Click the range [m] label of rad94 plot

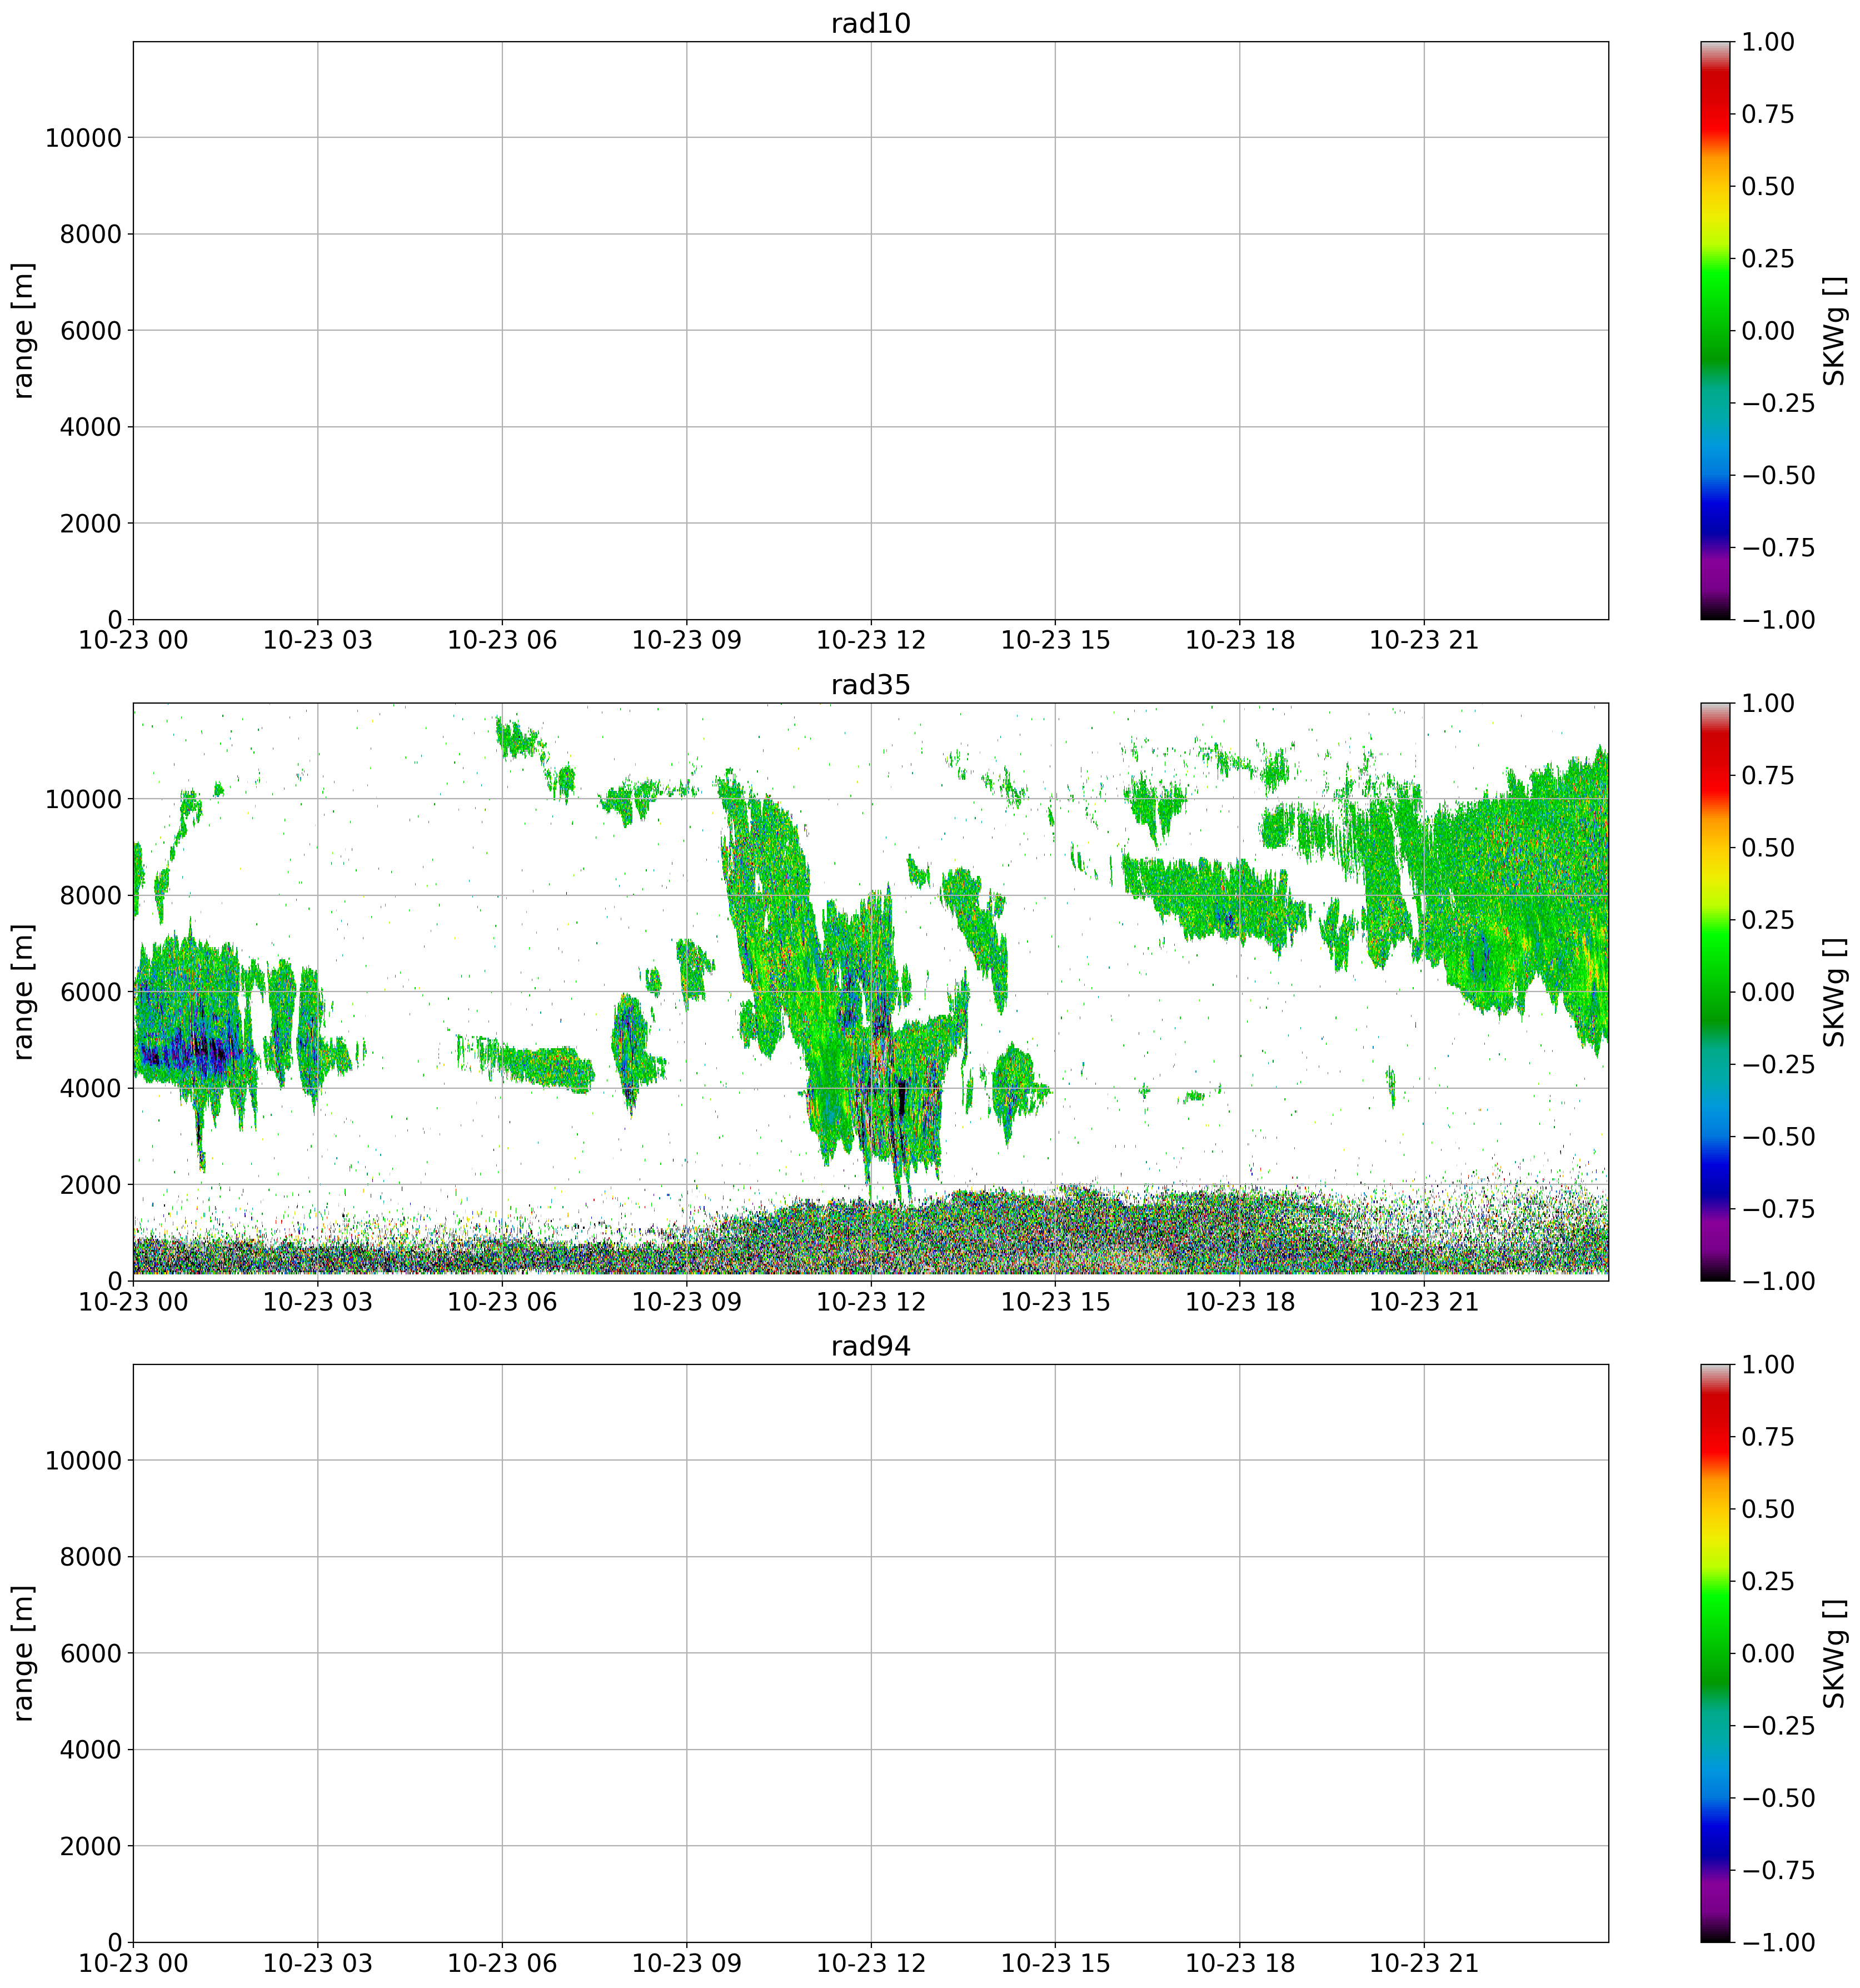coord(24,1653)
